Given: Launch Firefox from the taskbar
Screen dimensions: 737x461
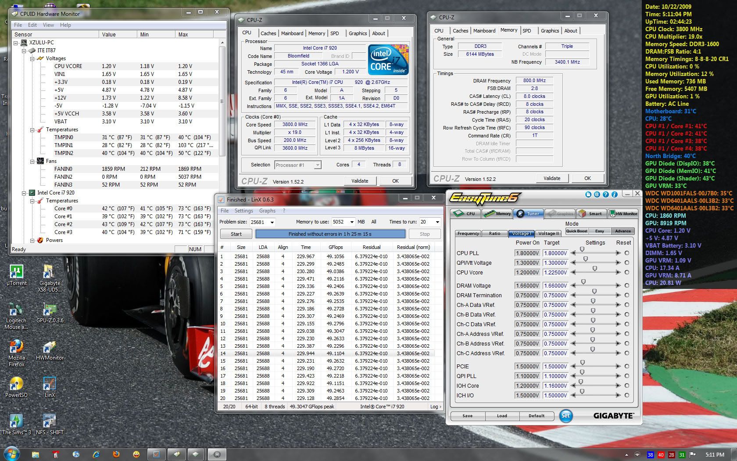Looking at the screenshot, I should point(116,454).
